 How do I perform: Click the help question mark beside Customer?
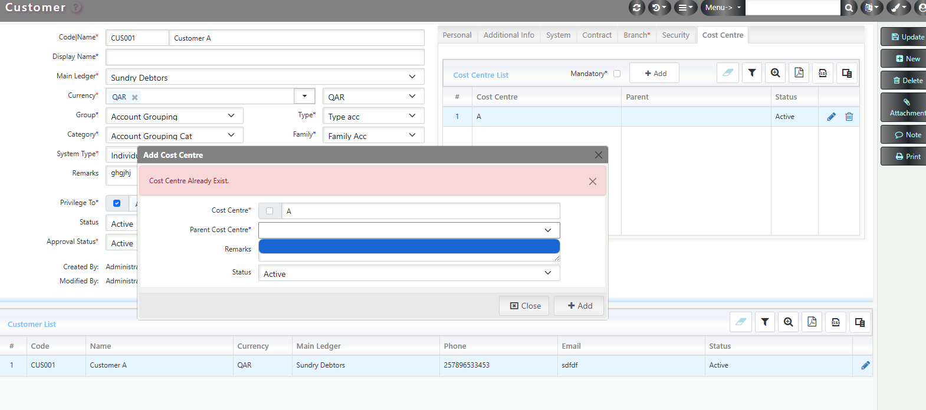[x=77, y=8]
